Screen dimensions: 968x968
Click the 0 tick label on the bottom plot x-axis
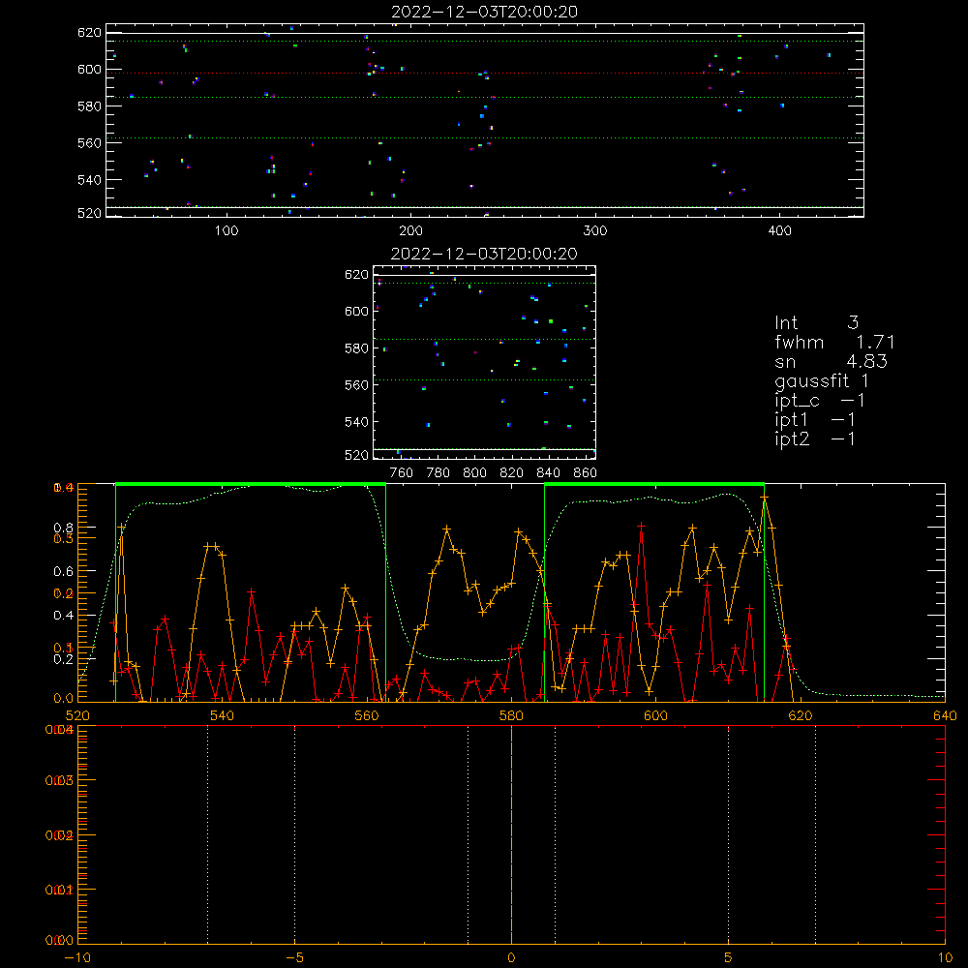[511, 958]
